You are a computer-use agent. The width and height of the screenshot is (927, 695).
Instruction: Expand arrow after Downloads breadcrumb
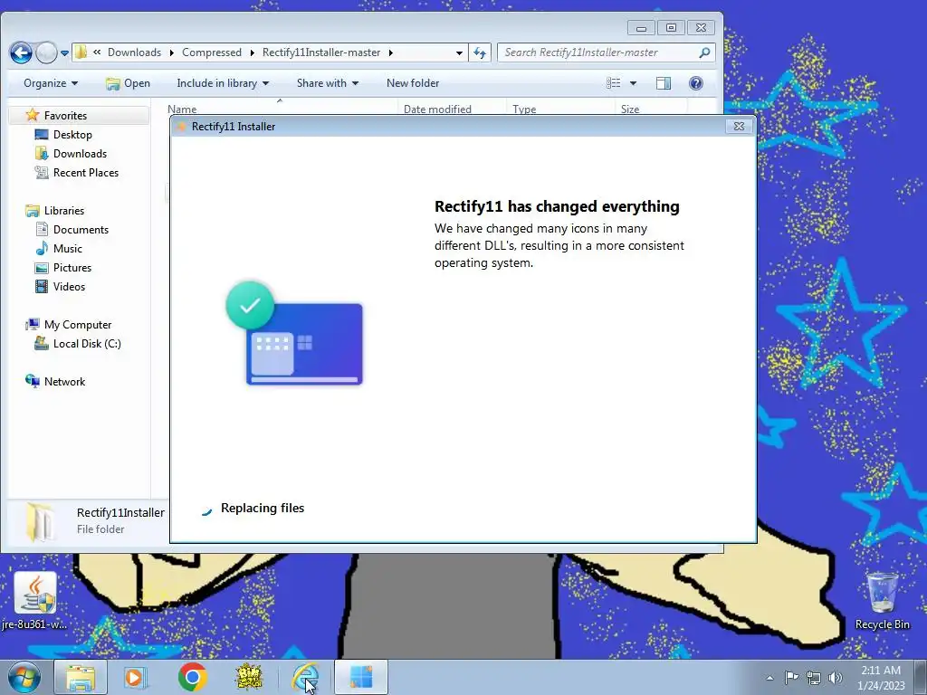pos(171,52)
